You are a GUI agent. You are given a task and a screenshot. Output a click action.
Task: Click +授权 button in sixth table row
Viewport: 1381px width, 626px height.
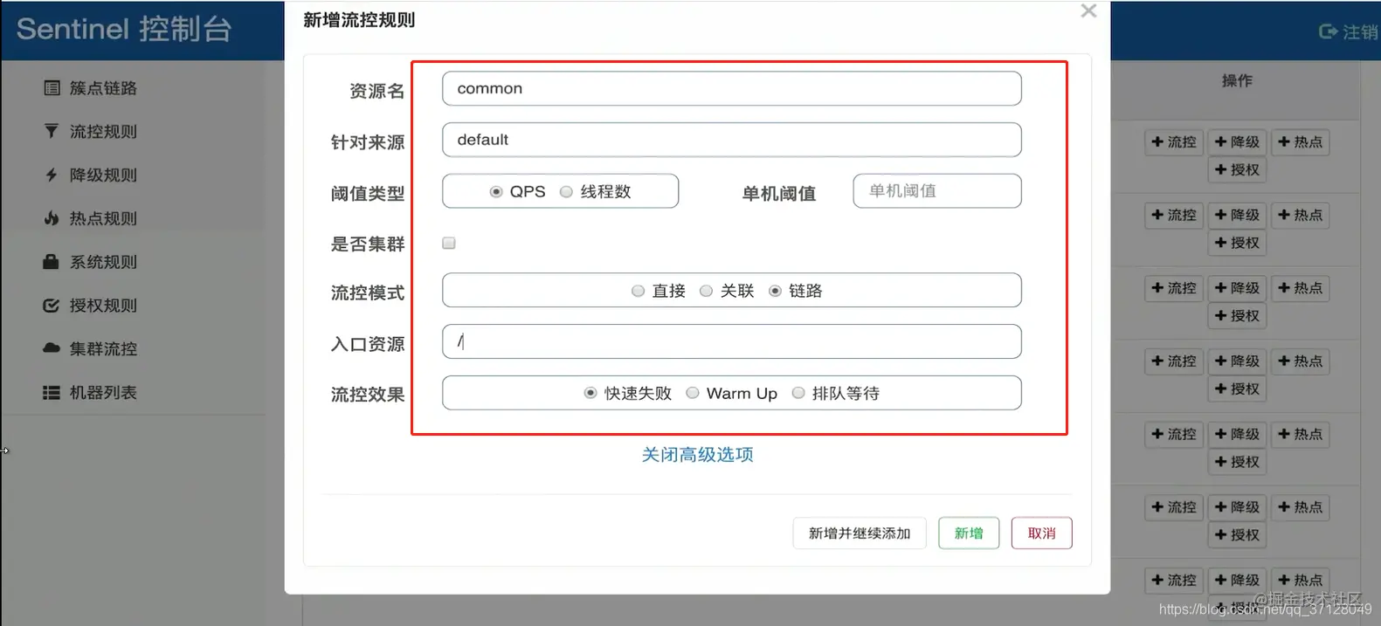(1237, 535)
